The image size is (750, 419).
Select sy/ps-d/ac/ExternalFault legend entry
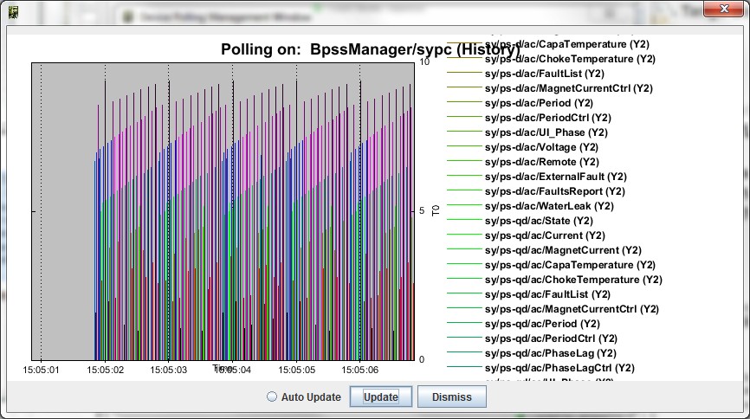[556, 177]
